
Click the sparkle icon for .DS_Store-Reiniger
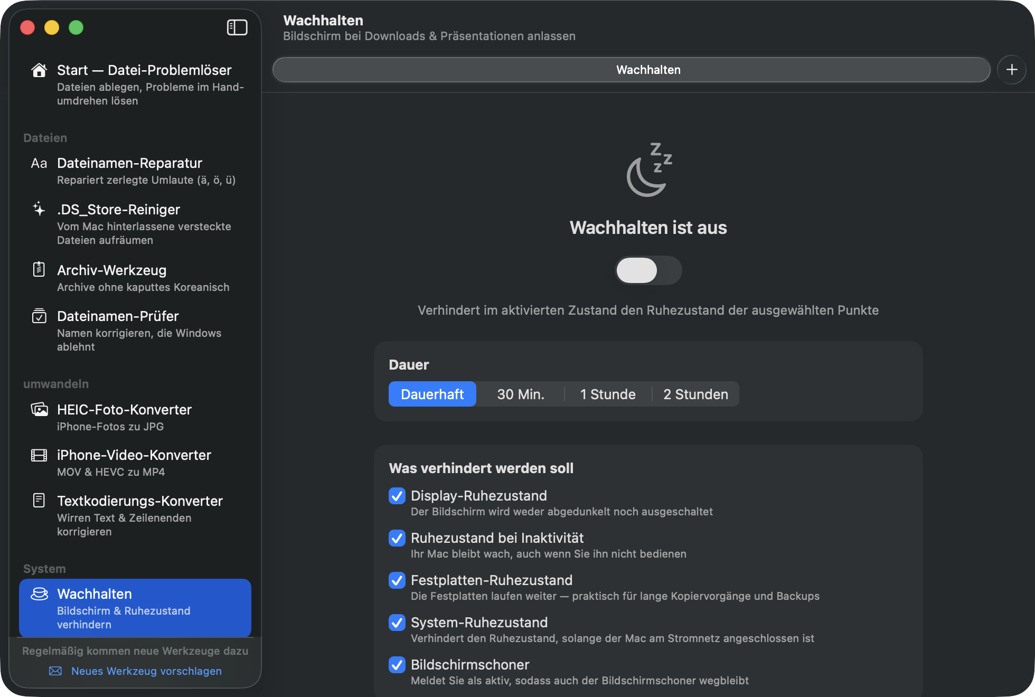coord(39,209)
